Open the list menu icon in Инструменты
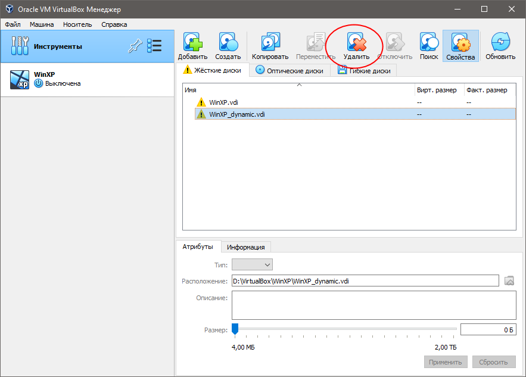 (x=154, y=46)
